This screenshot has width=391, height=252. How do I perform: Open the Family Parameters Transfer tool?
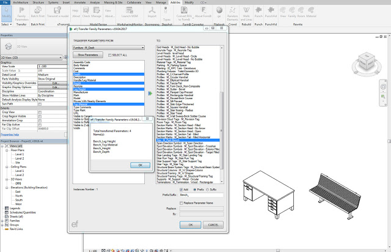pyautogui.click(x=21, y=14)
